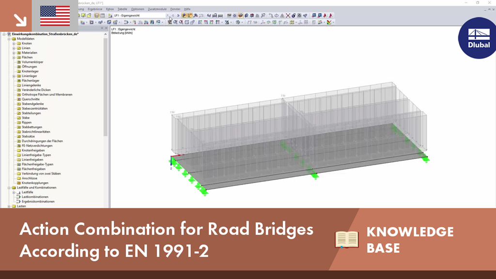Select the third axis view direction icon
The height and width of the screenshot is (279, 496).
coord(212,22)
